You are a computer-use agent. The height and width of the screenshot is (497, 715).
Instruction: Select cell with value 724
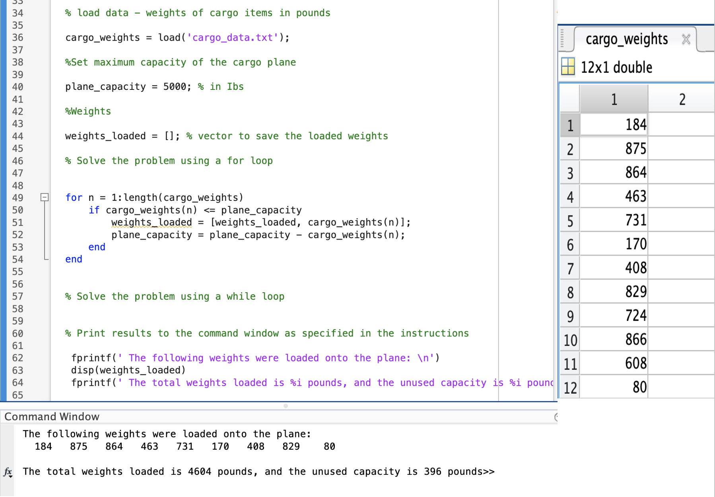(614, 316)
